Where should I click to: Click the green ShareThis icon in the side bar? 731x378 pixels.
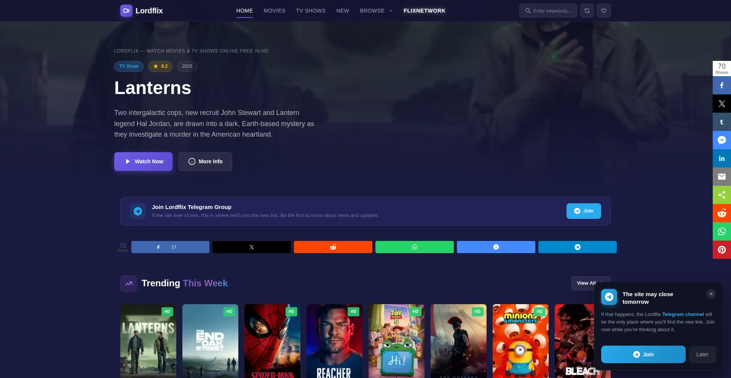(x=722, y=195)
